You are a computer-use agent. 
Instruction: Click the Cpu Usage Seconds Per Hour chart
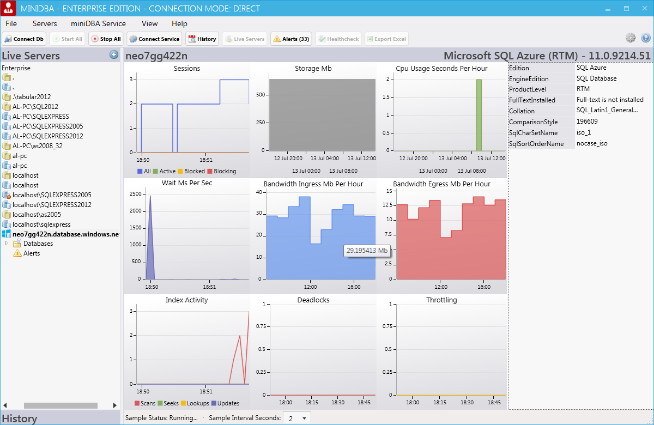click(x=441, y=119)
